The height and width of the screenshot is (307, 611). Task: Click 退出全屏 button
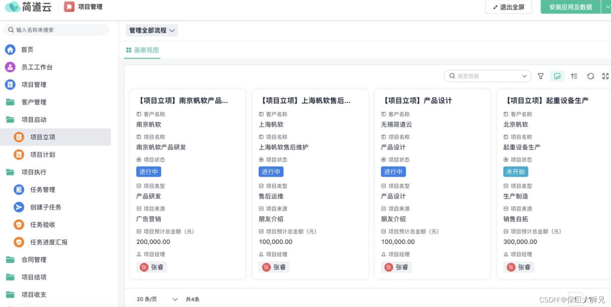508,7
